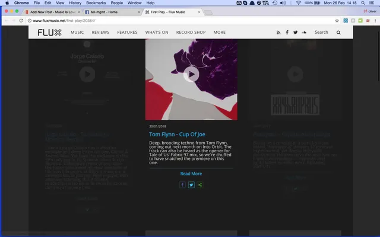Open green share icon under Read More
Image resolution: width=380 pixels, height=237 pixels.
coord(200,185)
